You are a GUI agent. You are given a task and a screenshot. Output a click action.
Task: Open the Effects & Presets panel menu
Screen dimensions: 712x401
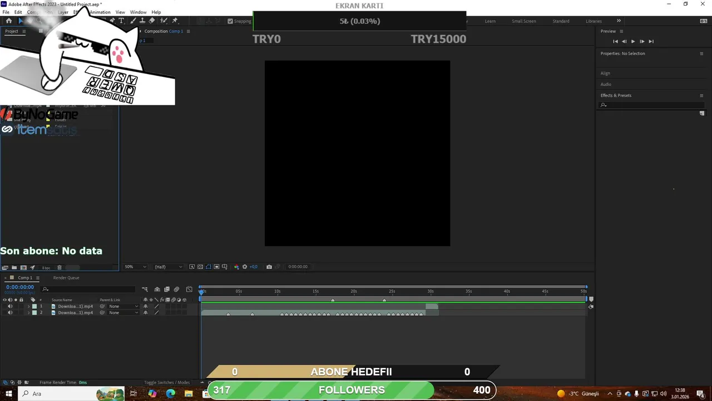click(701, 95)
